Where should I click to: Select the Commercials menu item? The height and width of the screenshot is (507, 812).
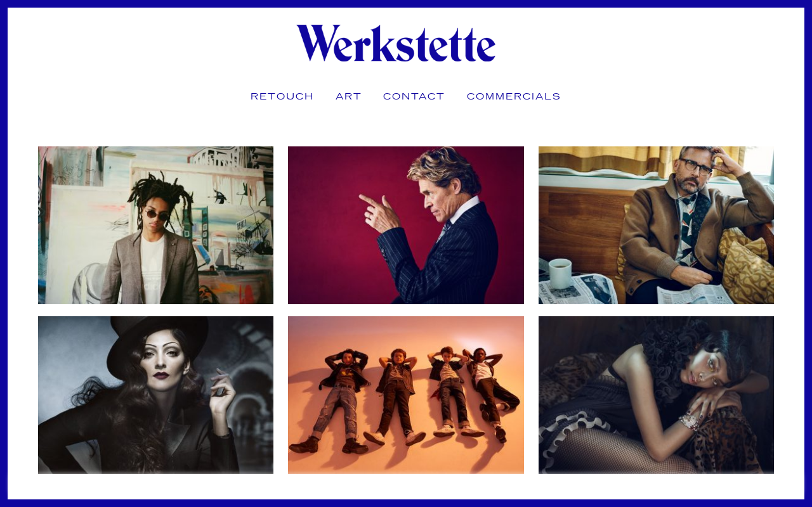(514, 96)
